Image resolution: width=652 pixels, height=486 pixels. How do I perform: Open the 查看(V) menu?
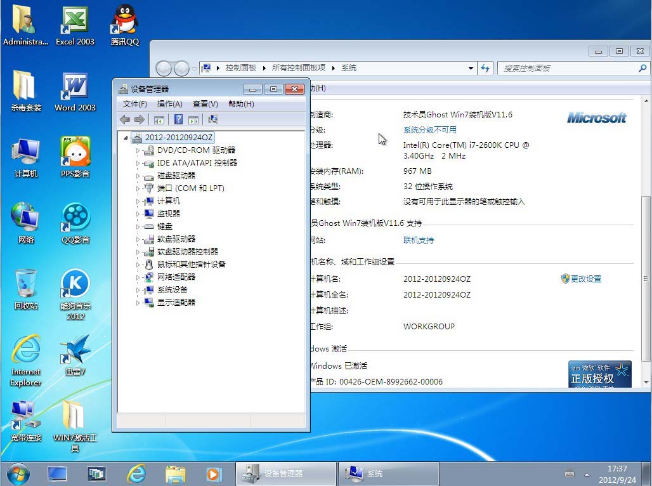point(205,104)
